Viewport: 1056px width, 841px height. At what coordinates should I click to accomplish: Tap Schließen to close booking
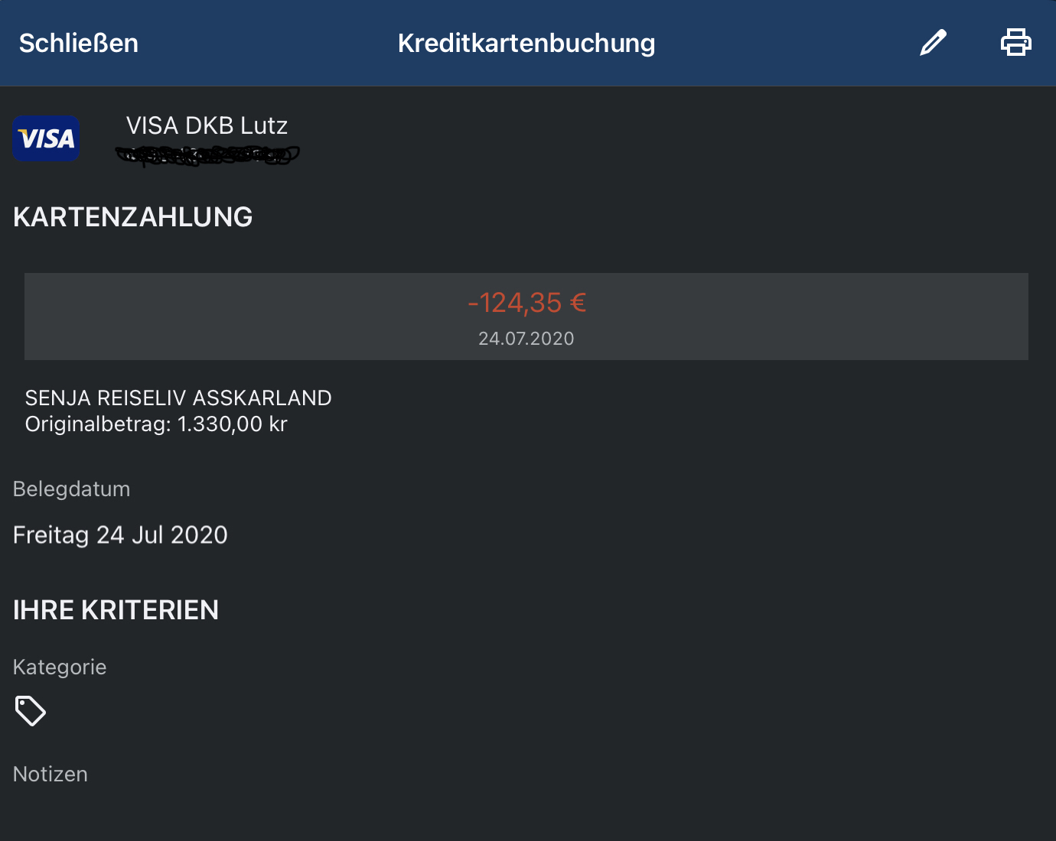[79, 44]
